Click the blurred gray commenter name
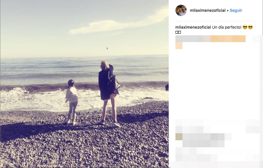263x168 pixels. pos(193,39)
